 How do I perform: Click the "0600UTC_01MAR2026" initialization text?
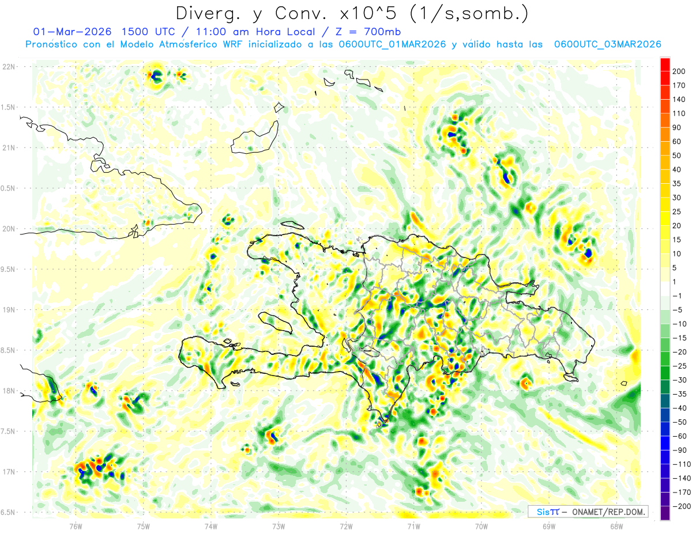[x=392, y=44]
